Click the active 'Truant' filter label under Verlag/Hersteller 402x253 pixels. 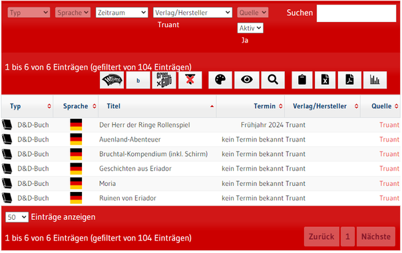click(168, 25)
